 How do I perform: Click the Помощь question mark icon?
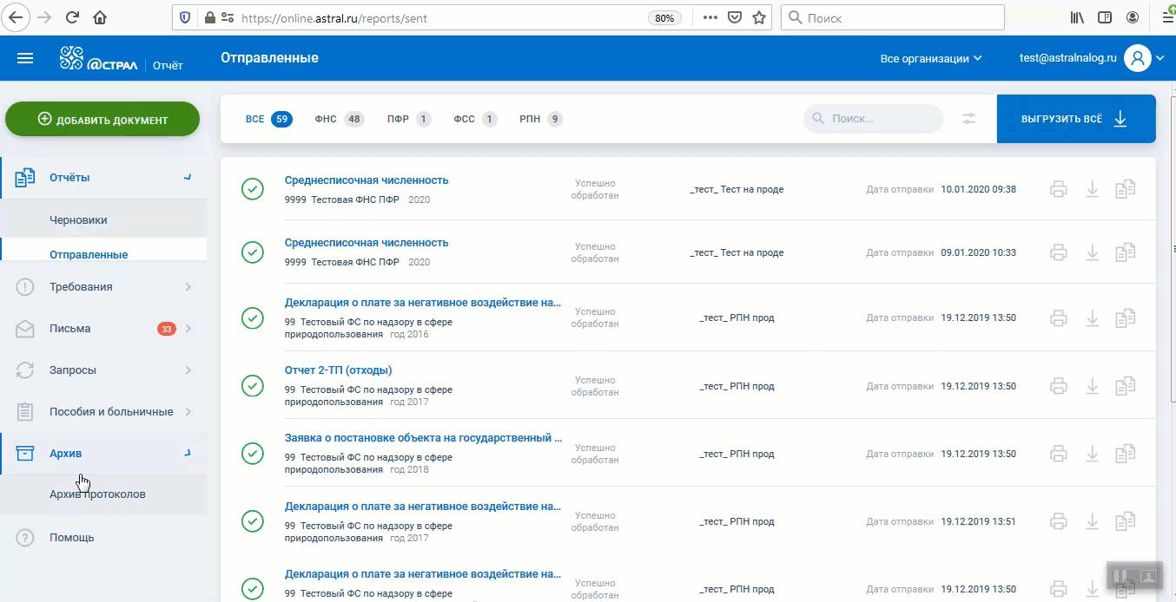[25, 538]
